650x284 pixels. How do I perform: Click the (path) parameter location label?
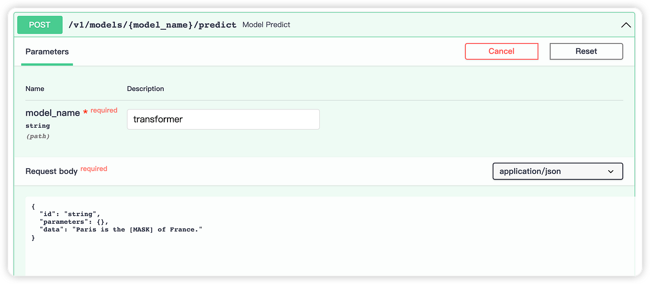point(37,136)
